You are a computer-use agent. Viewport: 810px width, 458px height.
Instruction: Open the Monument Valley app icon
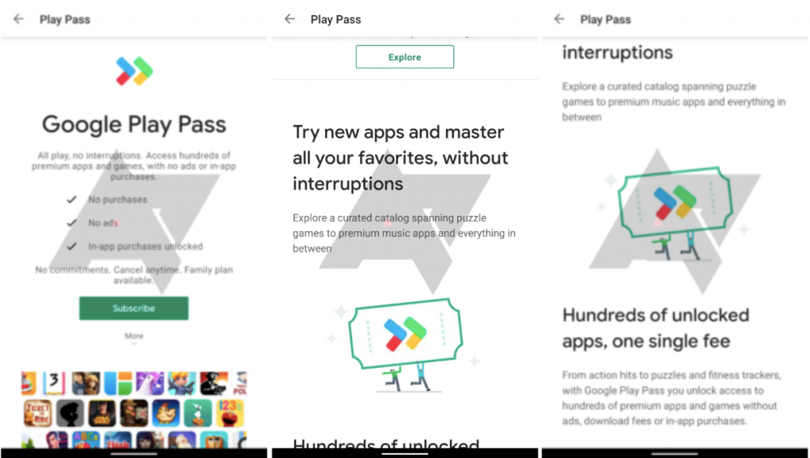pyautogui.click(x=198, y=413)
